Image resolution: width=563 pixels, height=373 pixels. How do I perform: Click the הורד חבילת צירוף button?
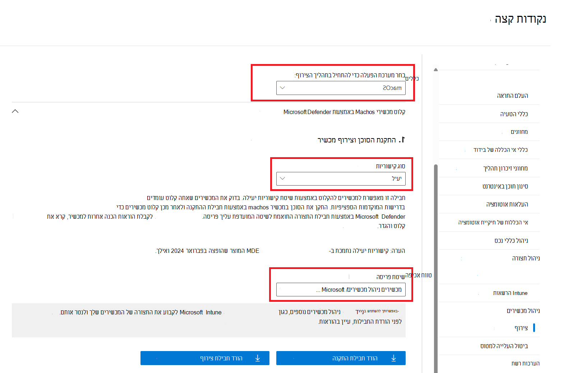click(205, 358)
